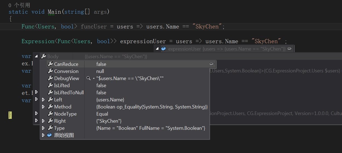Select the IsLifted property row
Screen dimensions: 342x153
coord(125,86)
